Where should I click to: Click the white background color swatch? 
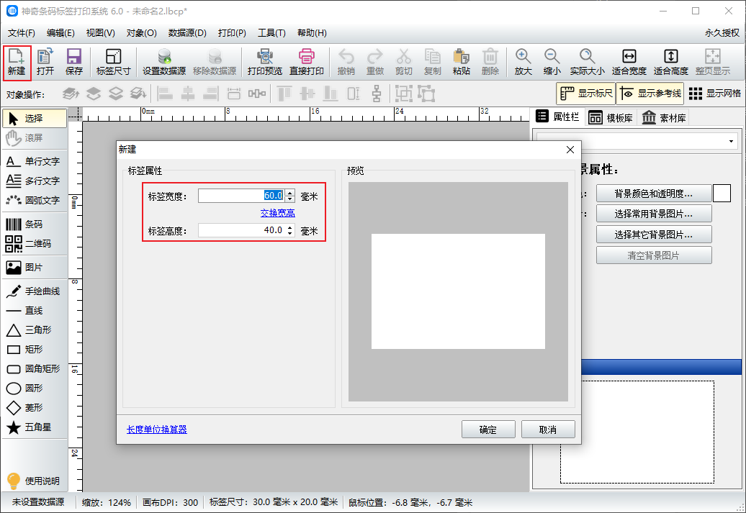pos(722,194)
